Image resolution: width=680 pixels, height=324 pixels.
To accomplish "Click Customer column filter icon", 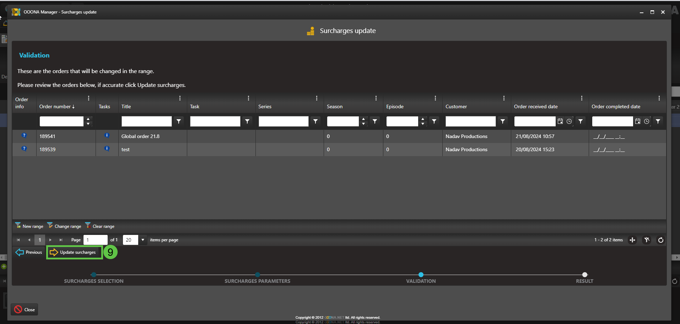I will (503, 121).
